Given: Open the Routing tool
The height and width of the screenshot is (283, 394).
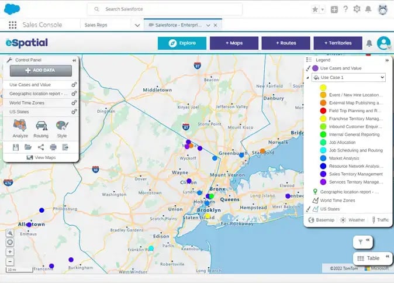Looking at the screenshot, I should coord(41,129).
